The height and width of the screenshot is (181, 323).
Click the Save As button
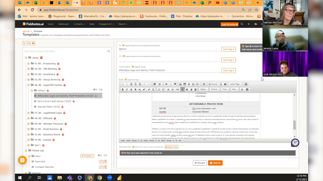[x=215, y=163]
